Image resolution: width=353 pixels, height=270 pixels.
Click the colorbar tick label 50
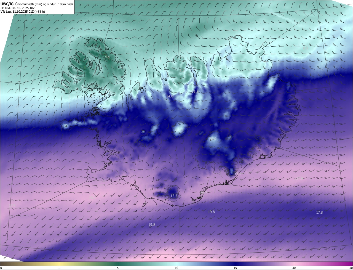tap(351, 268)
